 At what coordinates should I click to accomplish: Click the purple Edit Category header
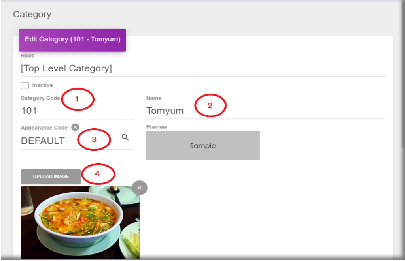pyautogui.click(x=72, y=39)
